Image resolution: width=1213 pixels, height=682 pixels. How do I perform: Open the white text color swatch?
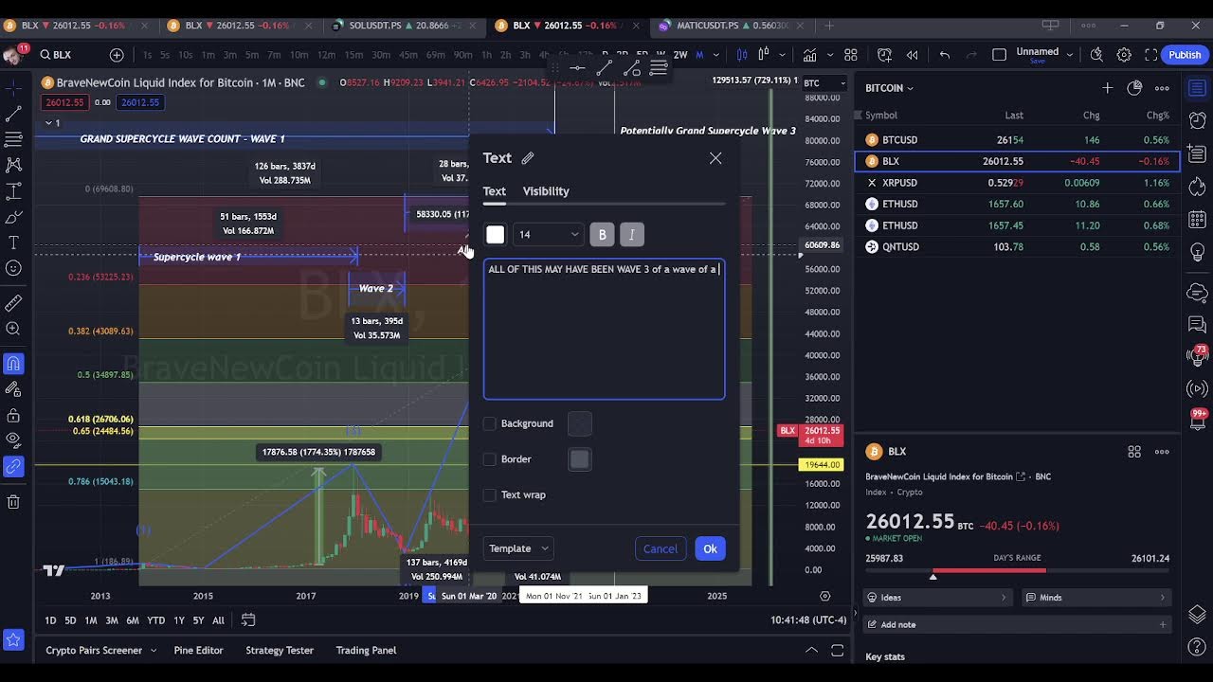pos(495,234)
